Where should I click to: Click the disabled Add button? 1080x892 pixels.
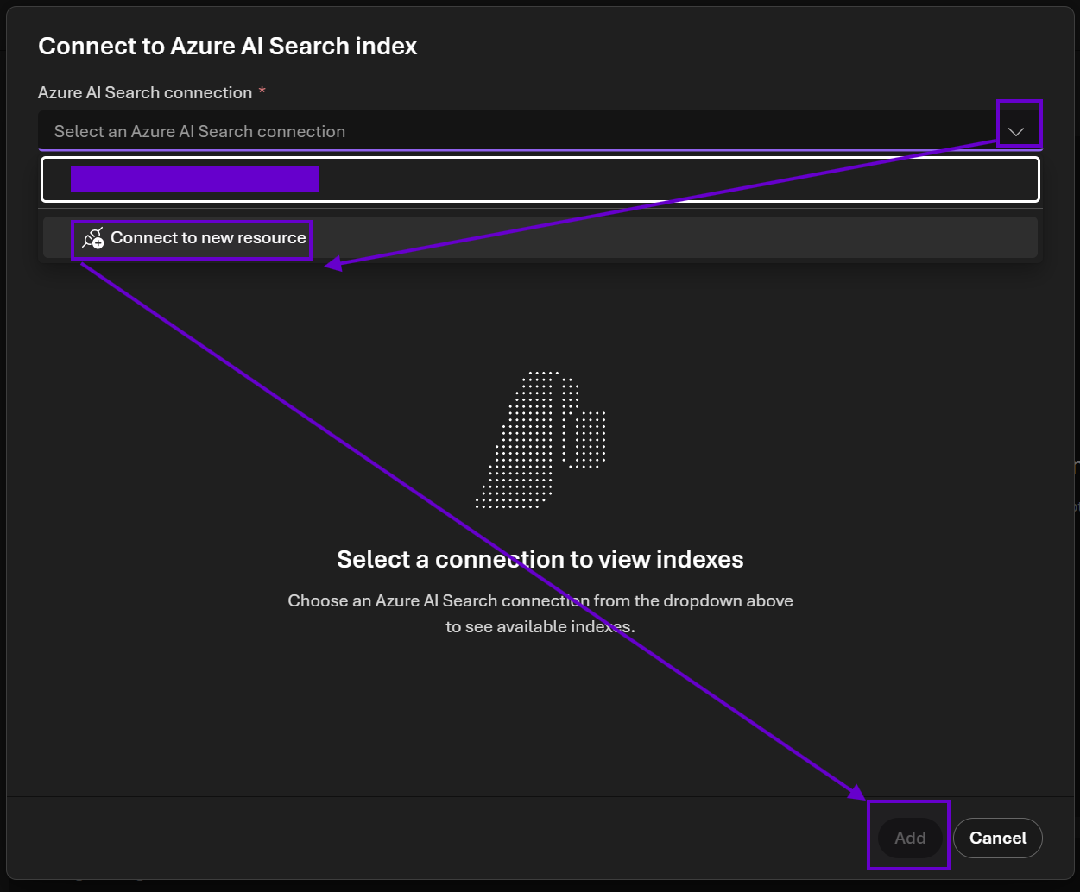910,838
